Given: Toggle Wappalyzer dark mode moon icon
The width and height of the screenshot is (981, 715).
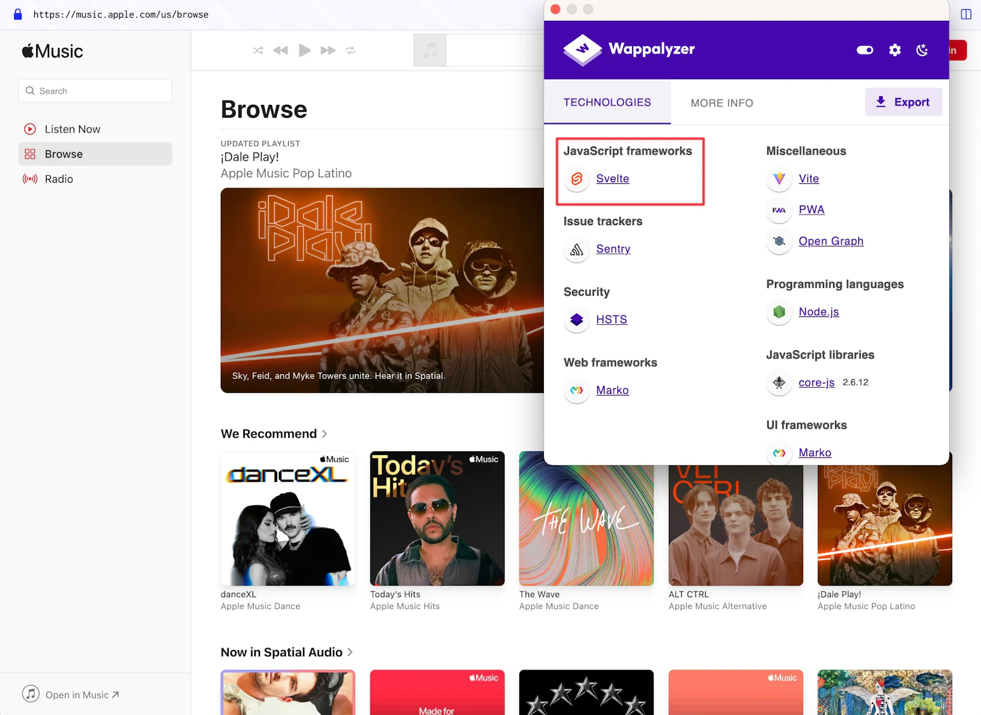Looking at the screenshot, I should coord(922,50).
